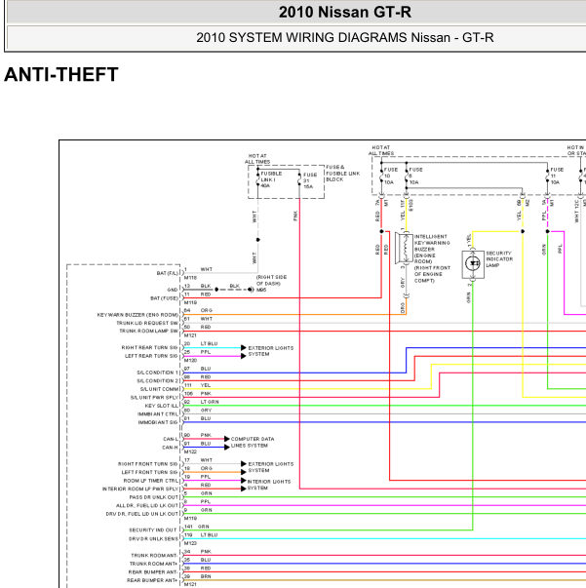586x588 pixels.
Task: Click the 'FUSE 31 15A' label
Action: pyautogui.click(x=310, y=180)
